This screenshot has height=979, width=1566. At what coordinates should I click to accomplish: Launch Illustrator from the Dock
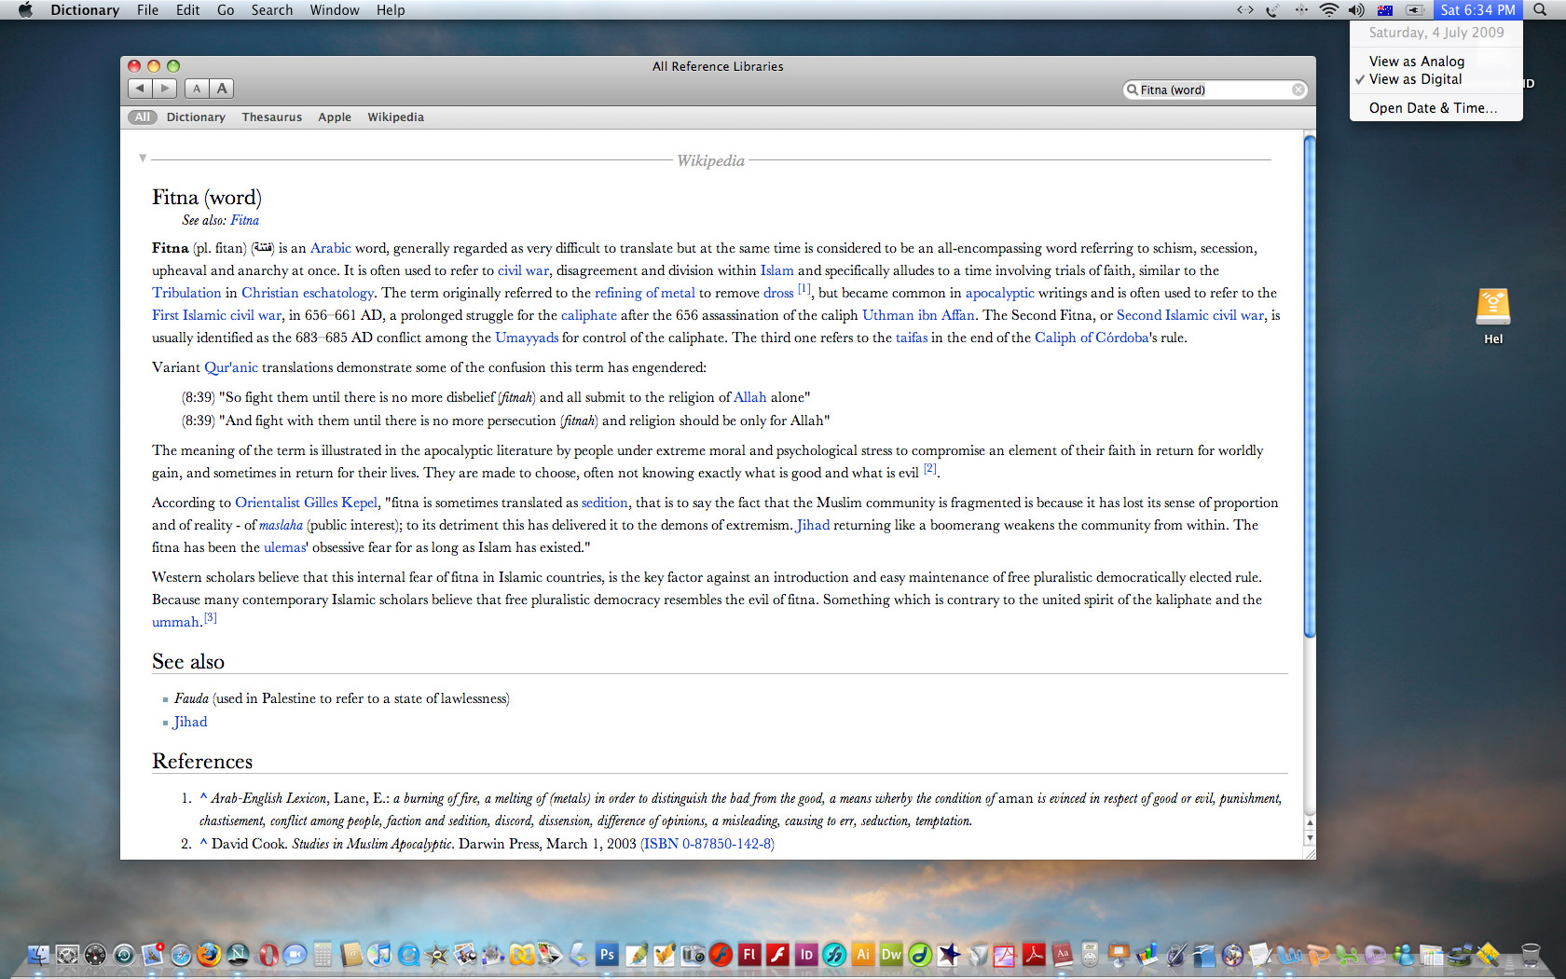pyautogui.click(x=863, y=955)
